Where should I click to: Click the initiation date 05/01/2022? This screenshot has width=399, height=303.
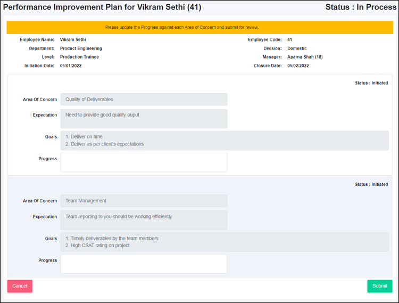point(71,66)
